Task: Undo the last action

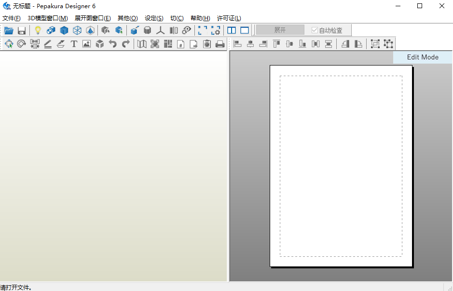Action: point(113,44)
